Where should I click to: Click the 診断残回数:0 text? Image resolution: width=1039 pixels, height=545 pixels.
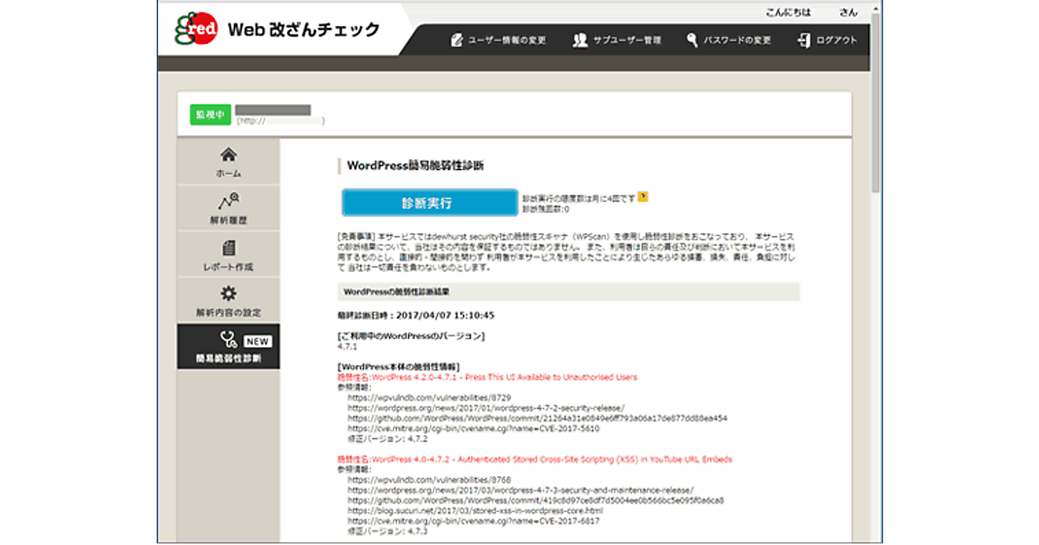point(545,209)
